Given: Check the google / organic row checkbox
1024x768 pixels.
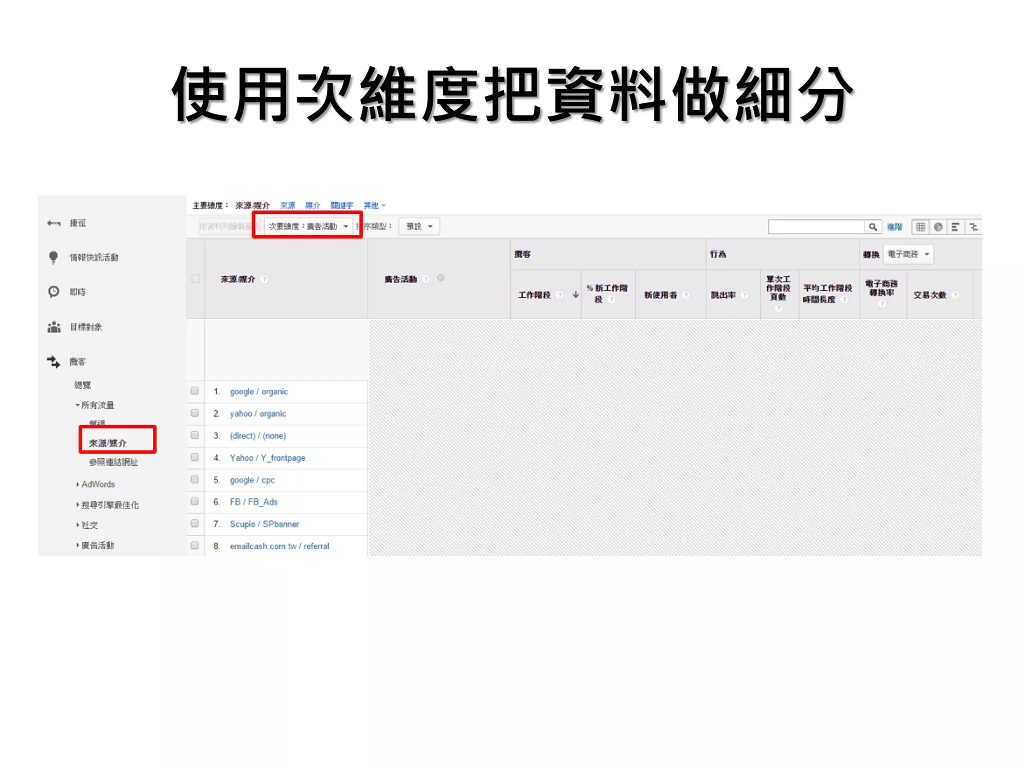Looking at the screenshot, I should (x=195, y=391).
